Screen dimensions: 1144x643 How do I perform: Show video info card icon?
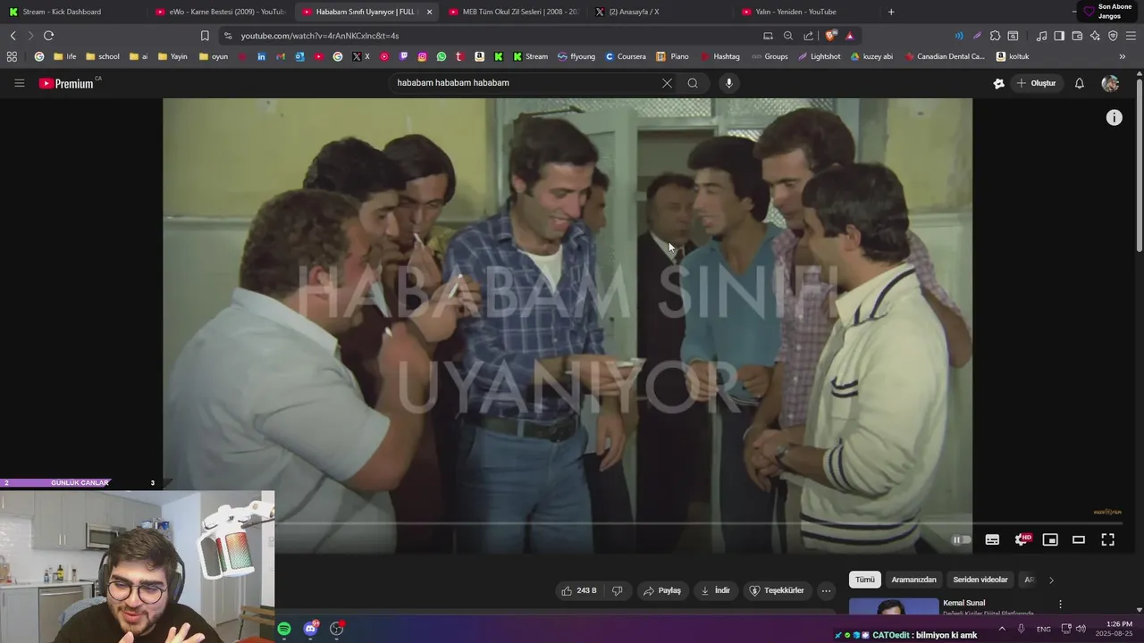[1114, 117]
